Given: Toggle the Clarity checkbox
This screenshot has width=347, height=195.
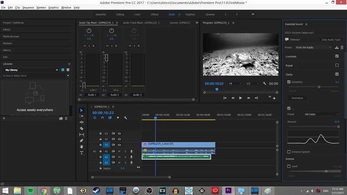Looking at the screenshot, I should pyautogui.click(x=337, y=74).
